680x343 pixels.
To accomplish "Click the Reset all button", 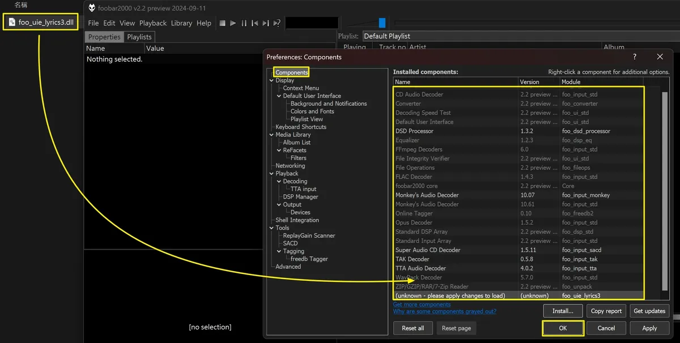I will (x=413, y=328).
